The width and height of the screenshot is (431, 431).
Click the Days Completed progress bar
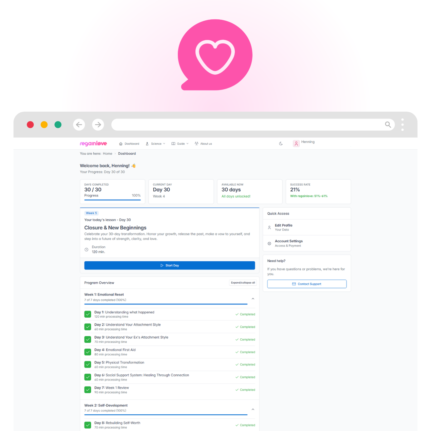pos(112,200)
